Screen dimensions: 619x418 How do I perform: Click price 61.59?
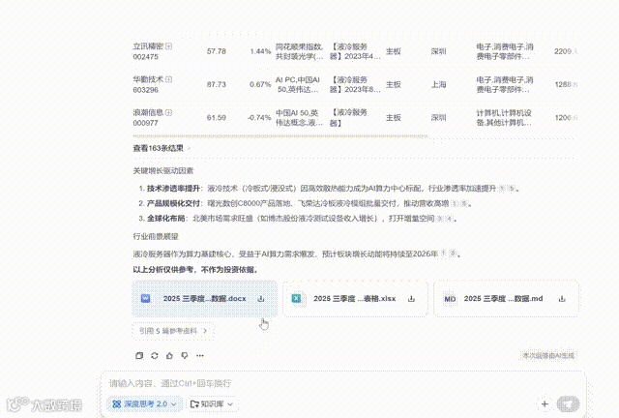point(217,118)
